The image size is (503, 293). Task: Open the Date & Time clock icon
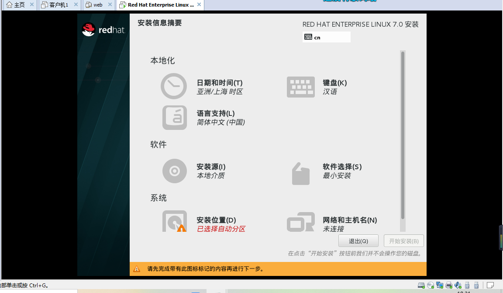pos(173,86)
